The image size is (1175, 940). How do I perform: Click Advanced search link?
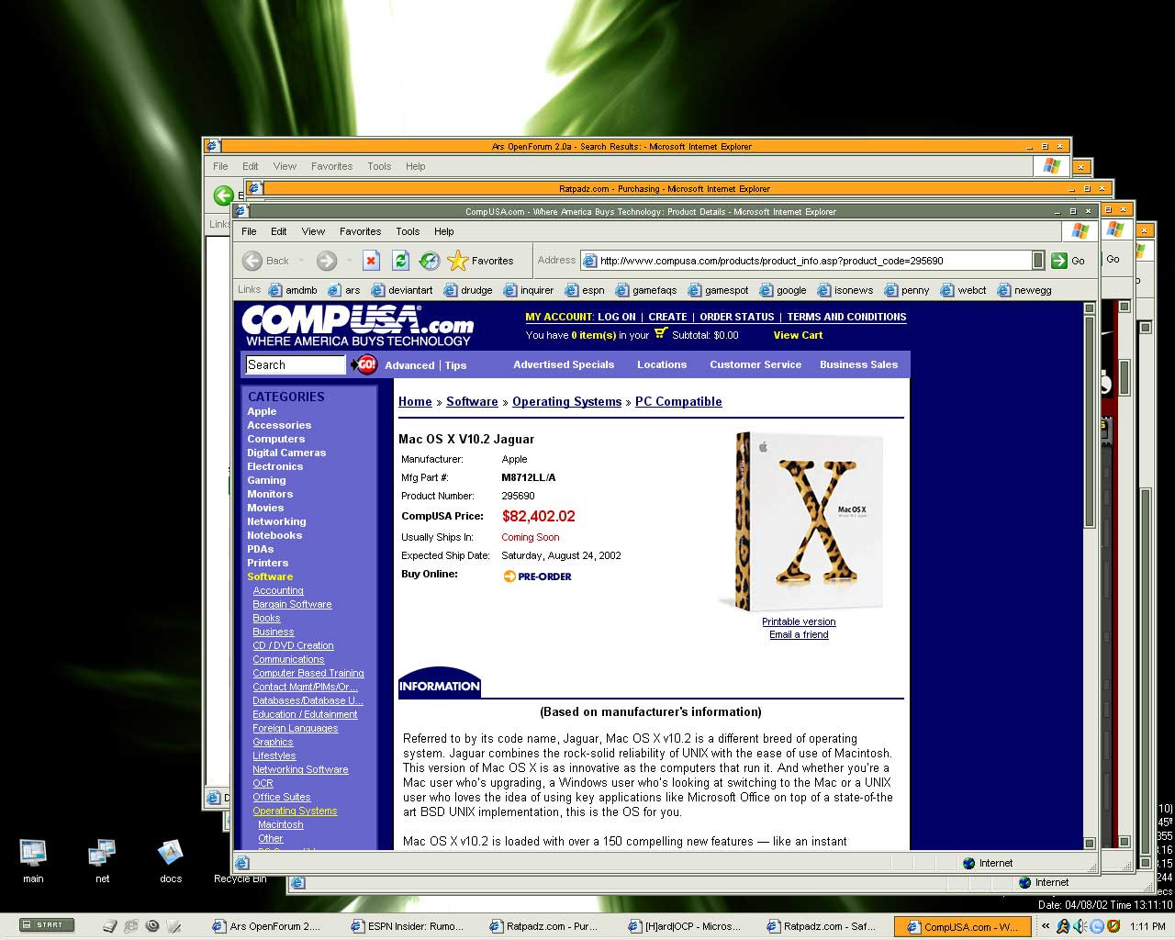click(x=409, y=365)
